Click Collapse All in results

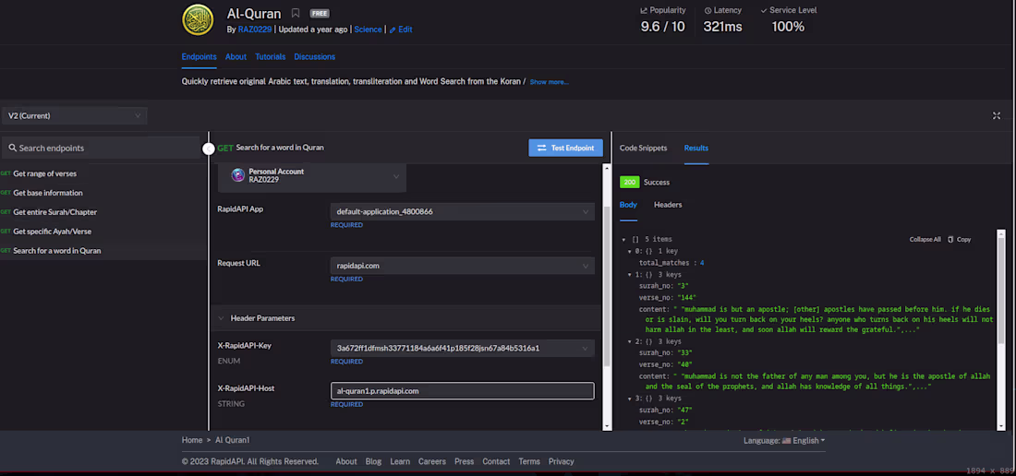coord(925,239)
